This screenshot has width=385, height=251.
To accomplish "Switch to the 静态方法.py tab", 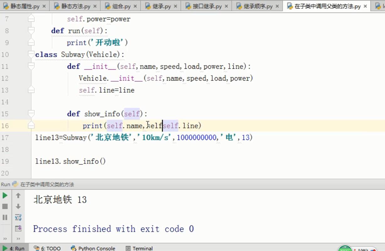I will (76, 6).
